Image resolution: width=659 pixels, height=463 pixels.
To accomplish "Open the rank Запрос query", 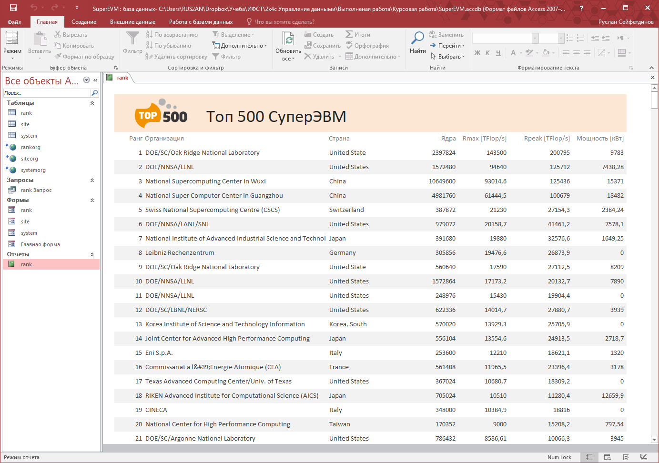I will click(x=36, y=190).
